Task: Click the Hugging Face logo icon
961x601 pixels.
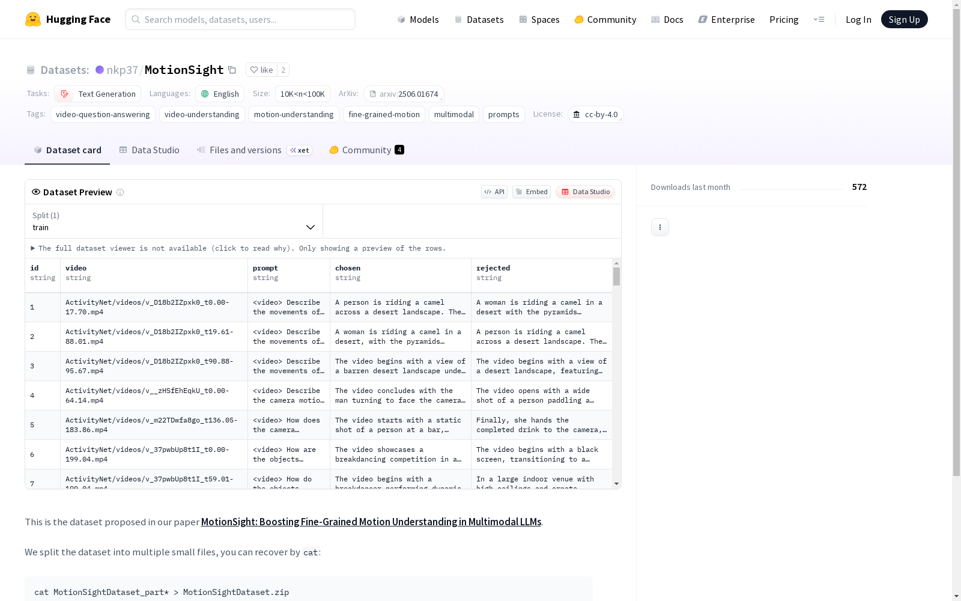Action: click(x=33, y=19)
